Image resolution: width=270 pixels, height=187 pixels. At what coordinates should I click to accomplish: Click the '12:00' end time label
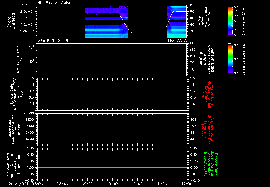[x=187, y=184]
